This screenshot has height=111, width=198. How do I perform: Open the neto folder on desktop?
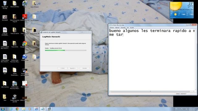tap(5, 98)
